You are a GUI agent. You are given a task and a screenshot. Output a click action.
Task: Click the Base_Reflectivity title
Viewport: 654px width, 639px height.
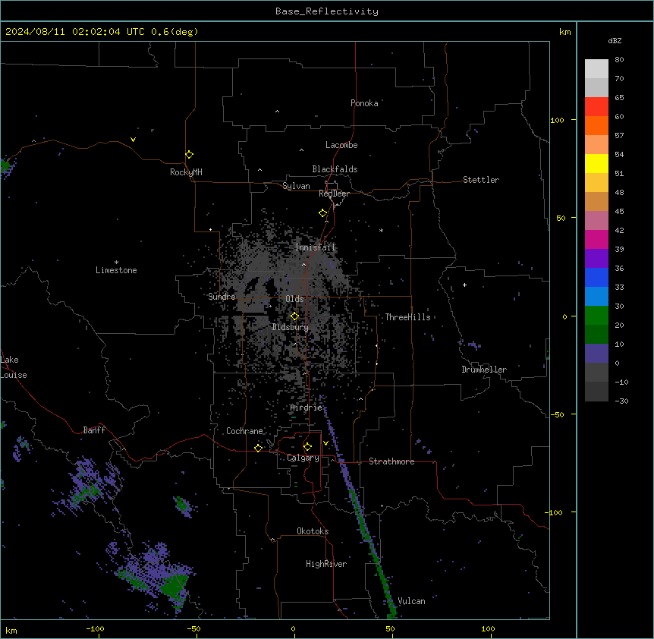[x=327, y=11]
